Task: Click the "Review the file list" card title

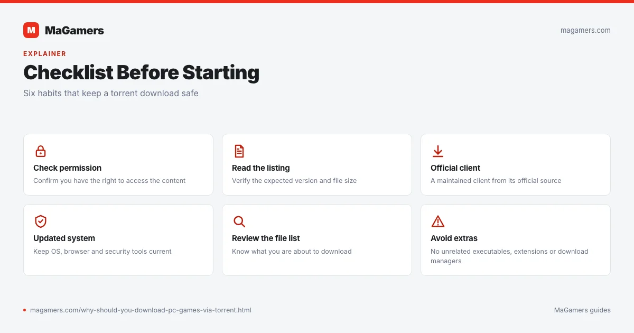Action: (x=266, y=238)
